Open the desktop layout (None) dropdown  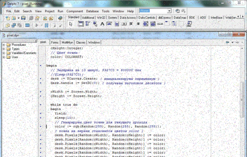click(169, 11)
